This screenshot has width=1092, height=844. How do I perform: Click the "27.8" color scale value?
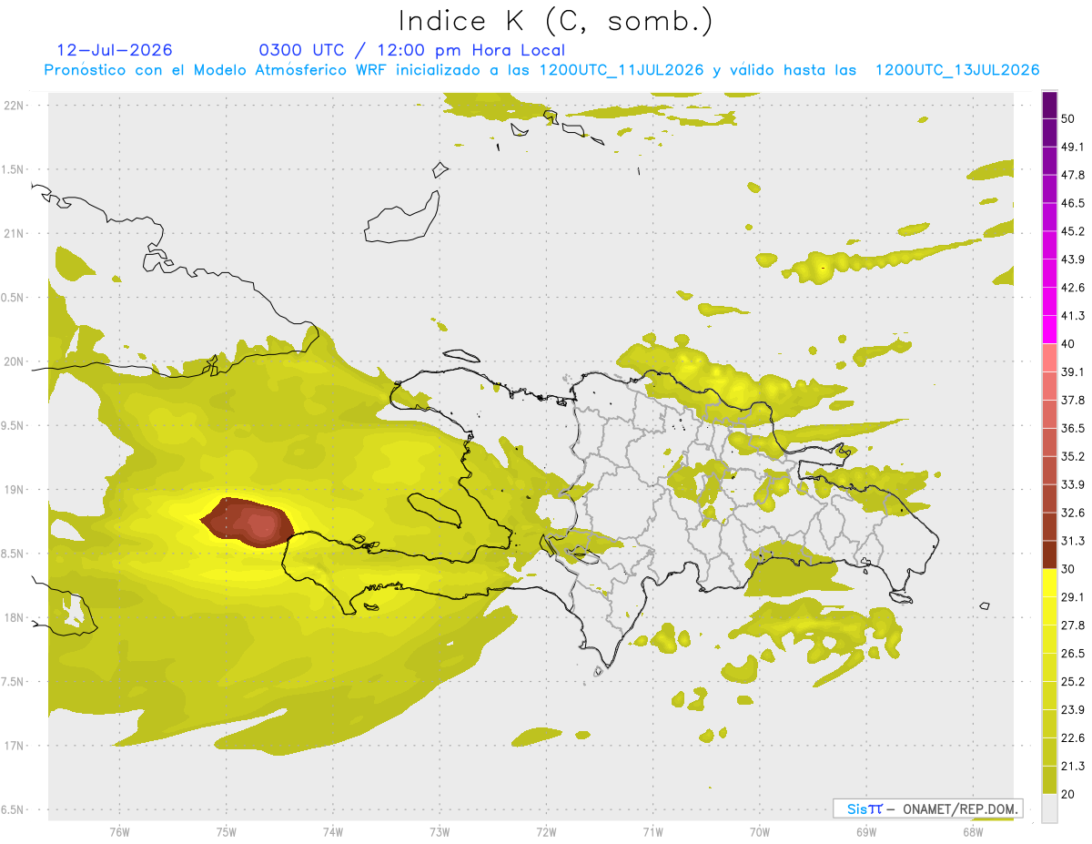point(1073,625)
